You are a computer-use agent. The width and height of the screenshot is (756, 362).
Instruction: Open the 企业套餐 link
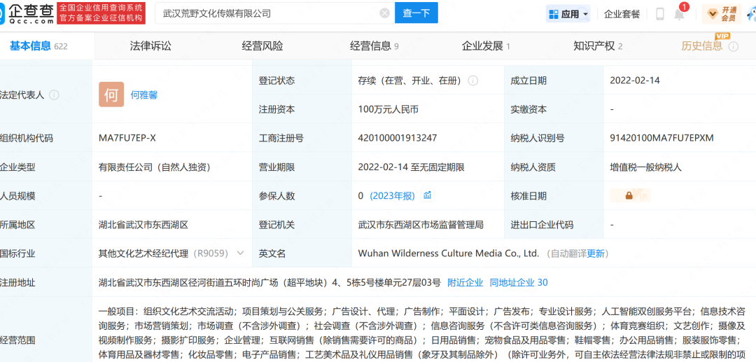[622, 14]
